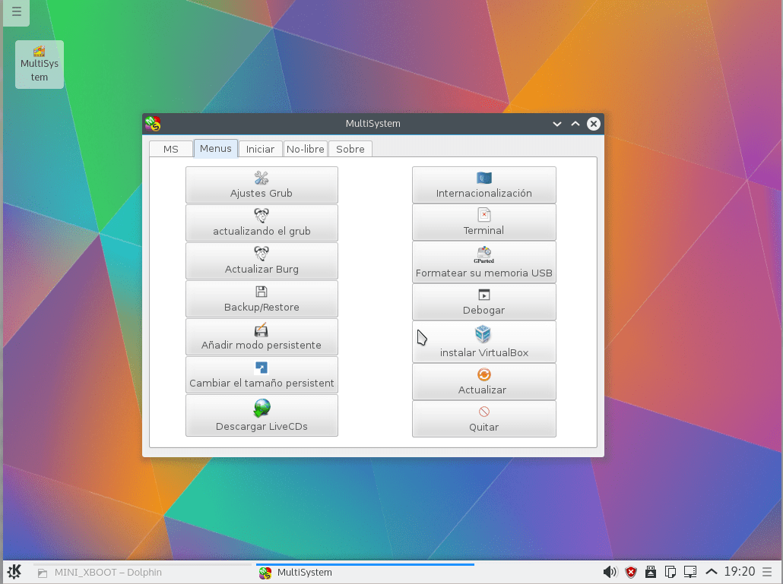This screenshot has height=584, width=783.
Task: Open the Sobre tab
Action: tap(350, 149)
